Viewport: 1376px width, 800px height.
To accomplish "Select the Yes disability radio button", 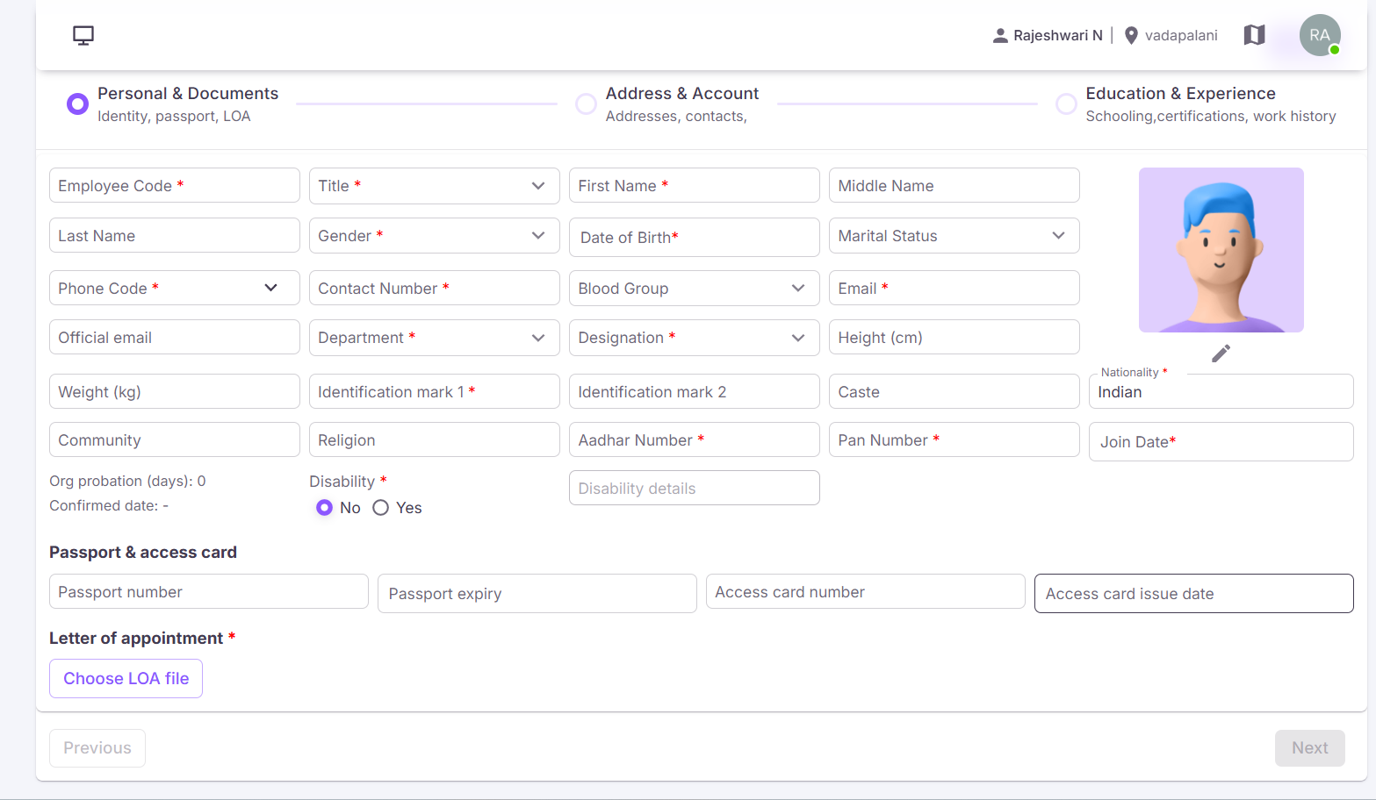I will click(x=380, y=508).
